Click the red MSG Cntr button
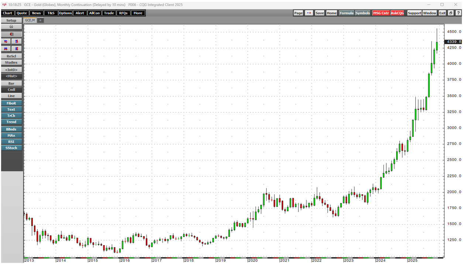Viewport: 463px width, 264px height. (x=381, y=13)
